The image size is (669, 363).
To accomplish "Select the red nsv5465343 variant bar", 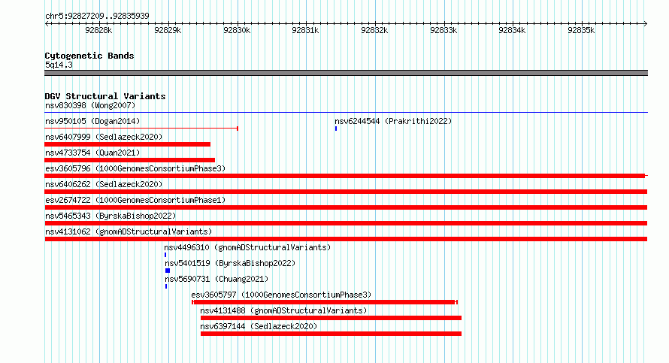I will [x=346, y=223].
